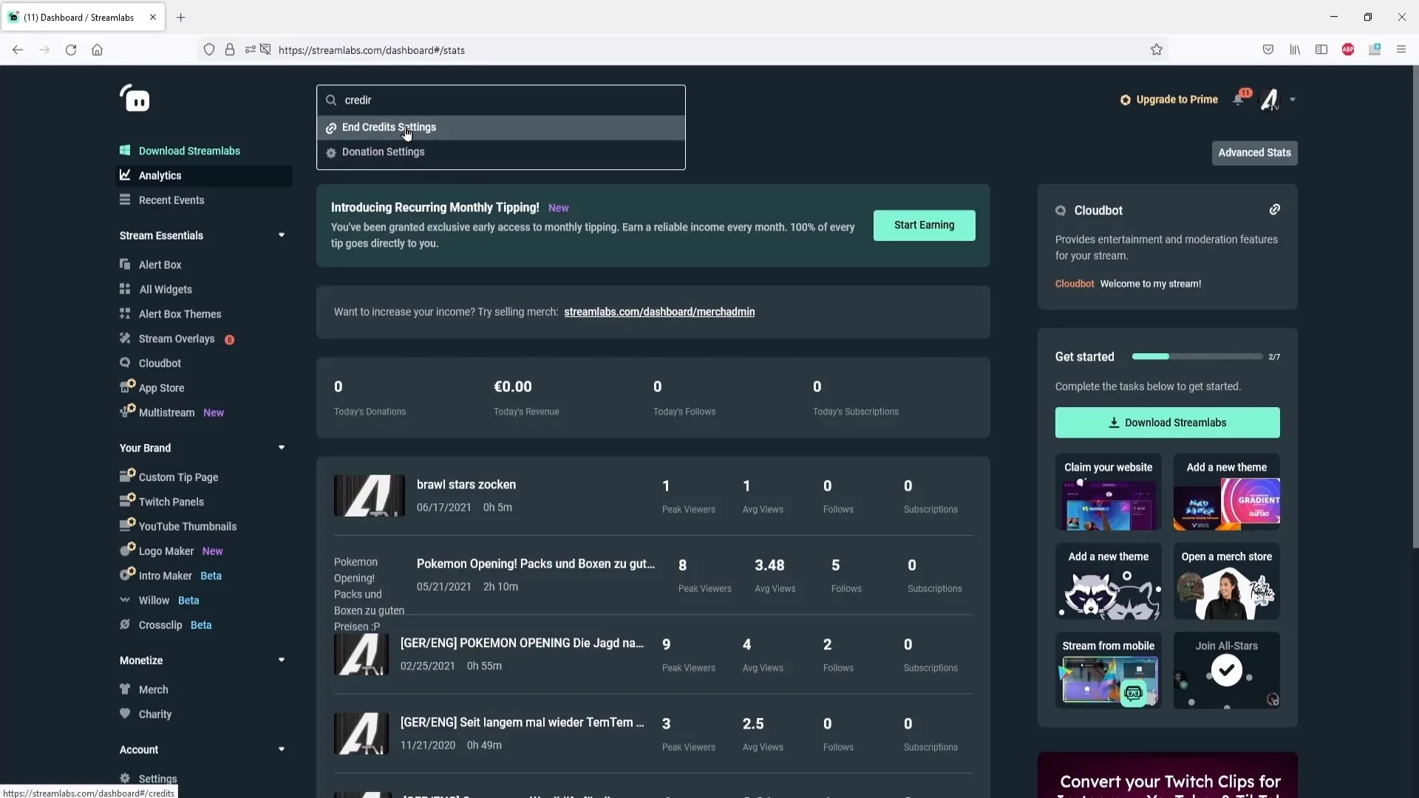The width and height of the screenshot is (1419, 798).
Task: Open Recent Events in sidebar
Action: click(171, 199)
